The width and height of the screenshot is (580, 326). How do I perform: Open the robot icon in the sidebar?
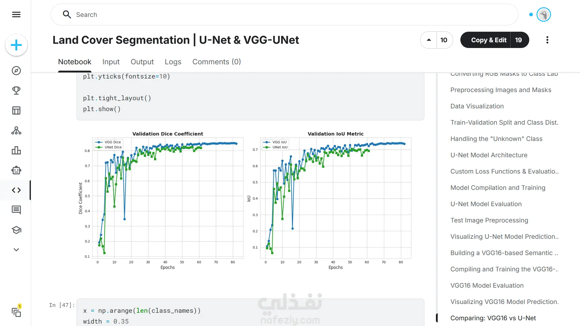[x=16, y=170]
